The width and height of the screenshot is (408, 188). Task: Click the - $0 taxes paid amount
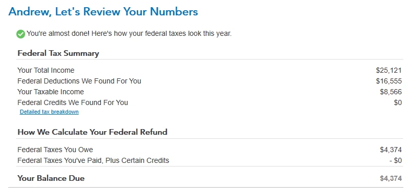point(396,160)
